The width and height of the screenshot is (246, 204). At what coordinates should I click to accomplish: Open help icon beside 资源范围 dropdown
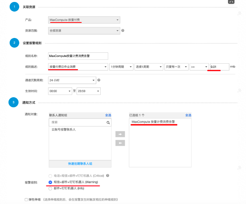(x=123, y=31)
